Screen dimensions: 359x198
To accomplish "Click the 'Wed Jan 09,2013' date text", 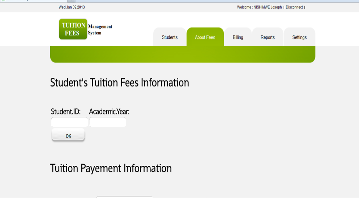I will [72, 7].
